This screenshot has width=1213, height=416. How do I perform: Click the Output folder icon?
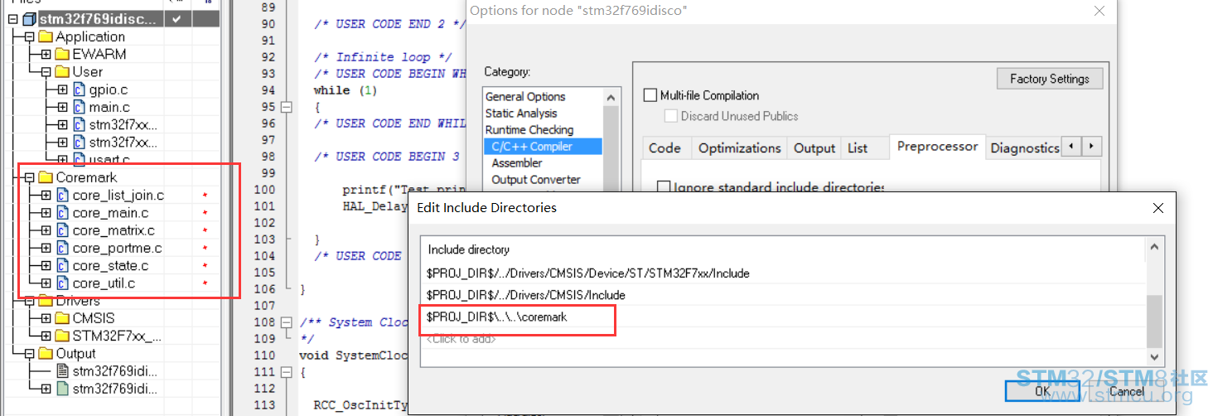point(45,354)
